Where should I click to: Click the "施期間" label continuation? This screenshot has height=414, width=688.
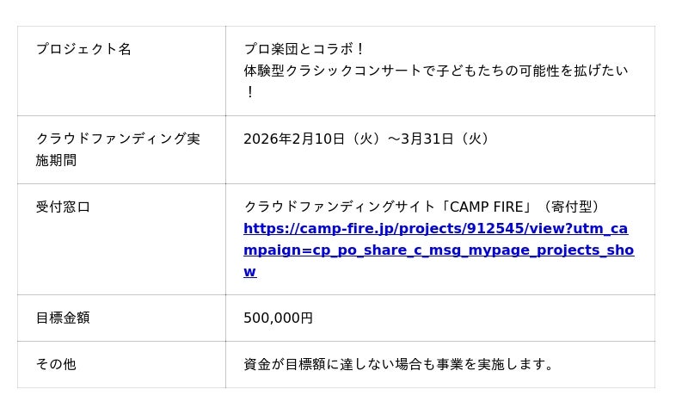[56, 160]
